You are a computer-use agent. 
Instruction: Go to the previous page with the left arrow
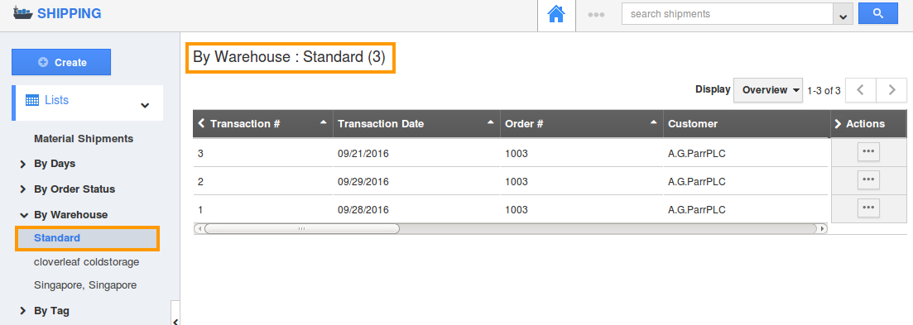861,90
